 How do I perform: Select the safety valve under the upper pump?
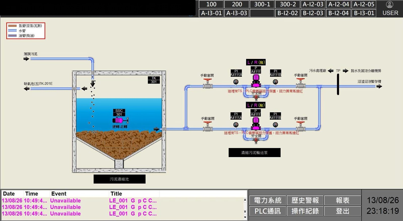coord(256,97)
